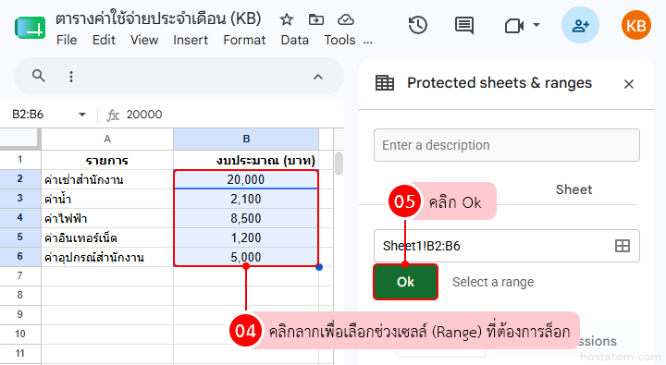The width and height of the screenshot is (666, 365).
Task: Click cell 'ค่าอุปกรณ์สำนักงาน'
Action: 107,257
